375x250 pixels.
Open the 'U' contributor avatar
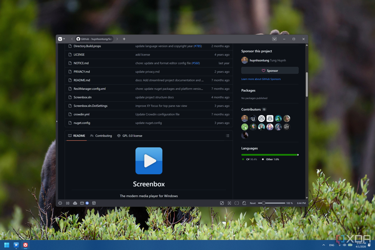(x=253, y=119)
